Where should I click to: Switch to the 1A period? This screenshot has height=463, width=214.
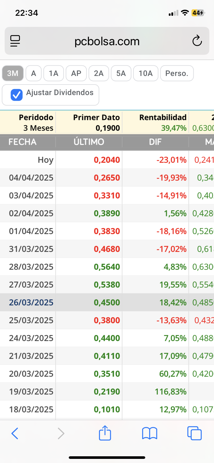[53, 73]
